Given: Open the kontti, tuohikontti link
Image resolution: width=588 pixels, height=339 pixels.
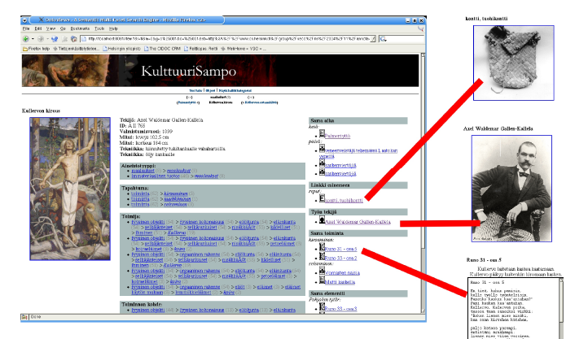Looking at the screenshot, I should click(344, 201).
